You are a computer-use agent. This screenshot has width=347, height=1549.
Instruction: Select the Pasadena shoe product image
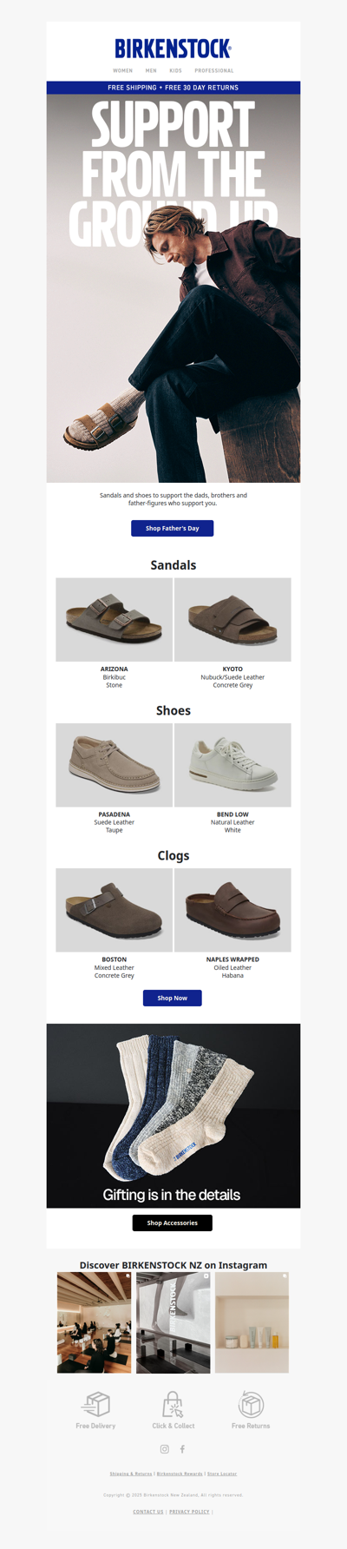(x=115, y=765)
